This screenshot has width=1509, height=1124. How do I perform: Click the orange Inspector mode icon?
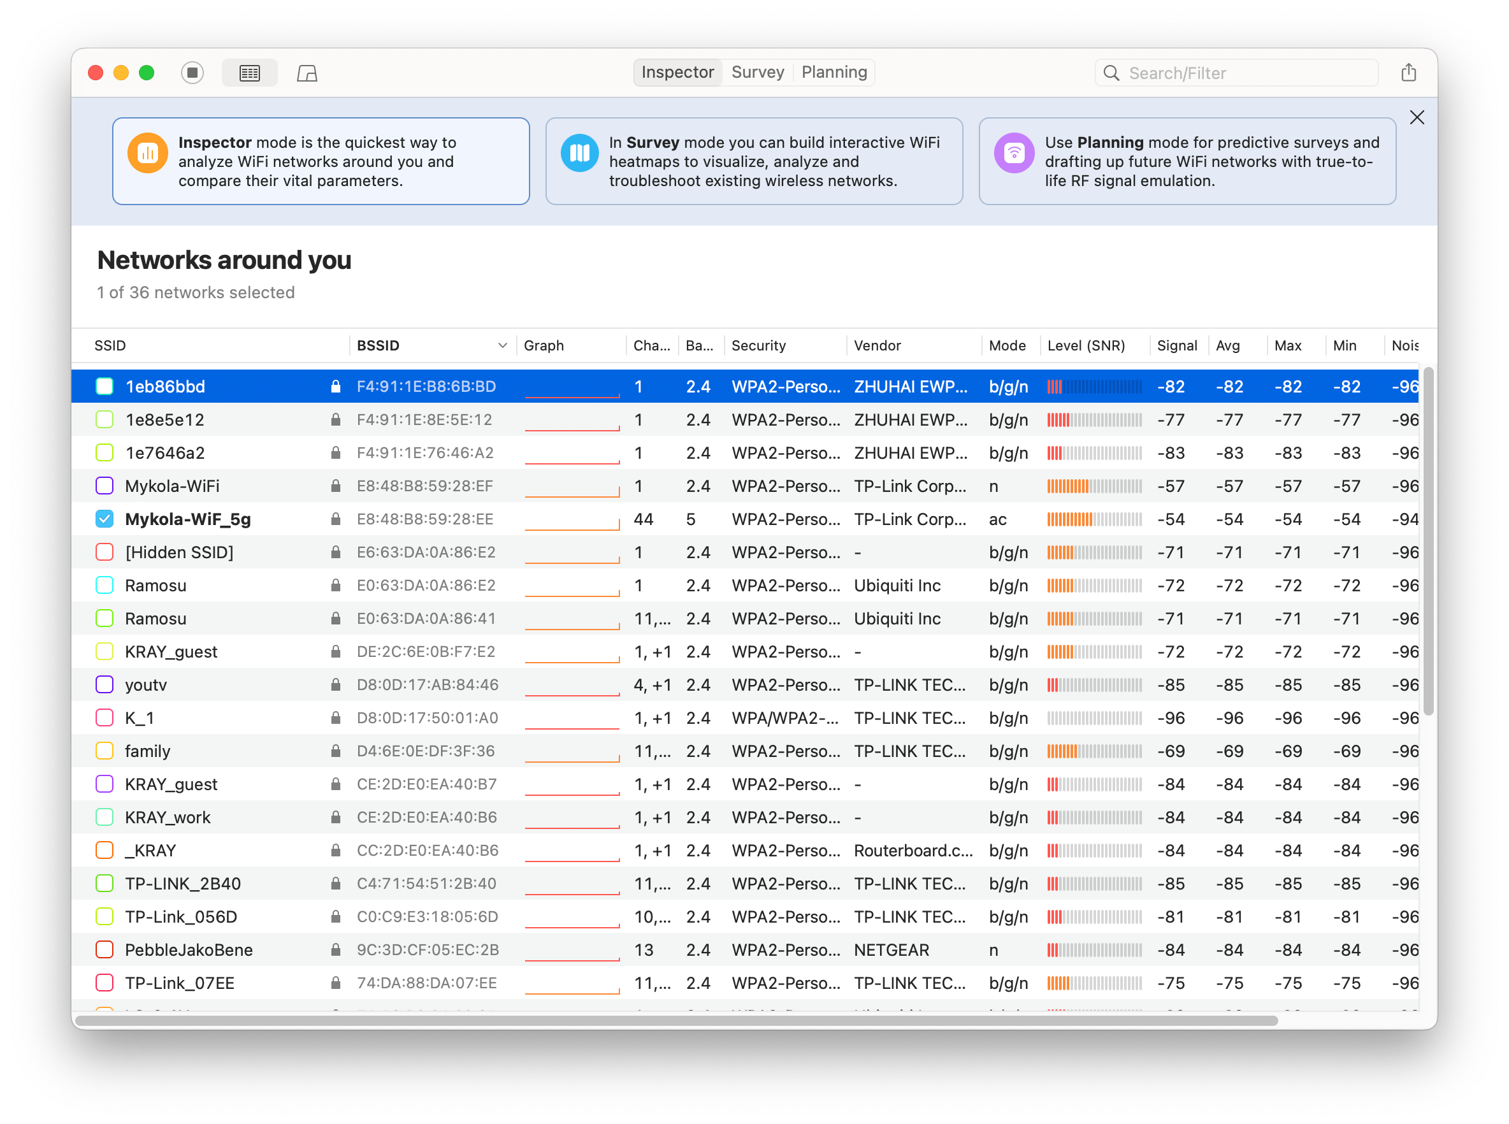[x=148, y=153]
